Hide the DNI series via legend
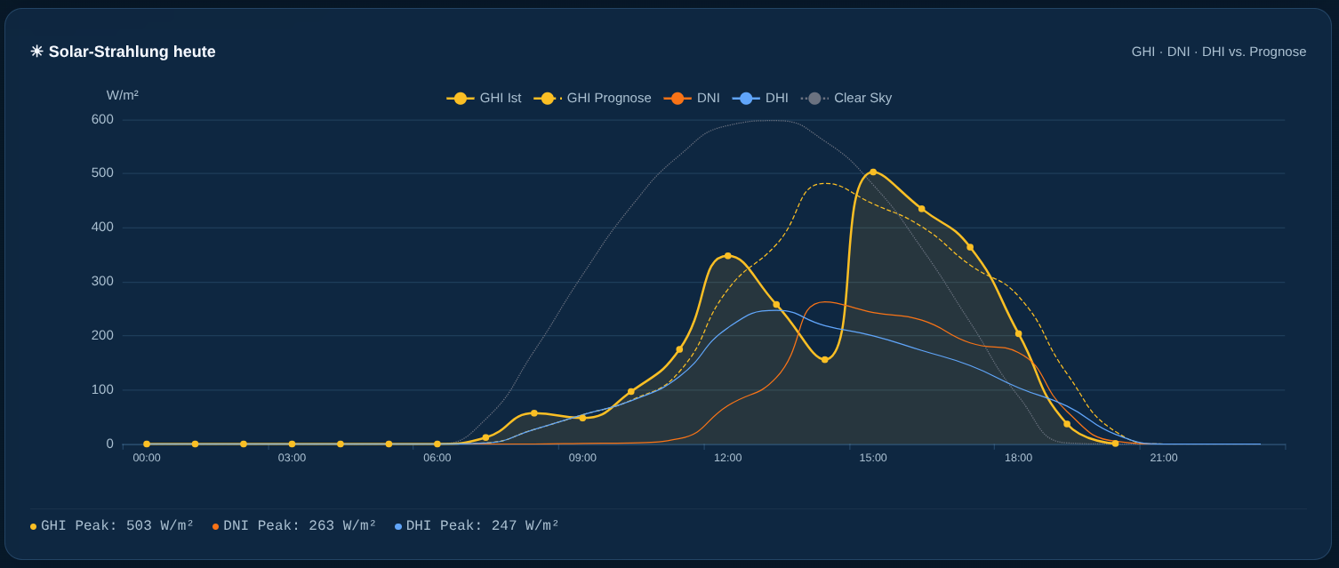Image resolution: width=1339 pixels, height=568 pixels. [x=692, y=98]
